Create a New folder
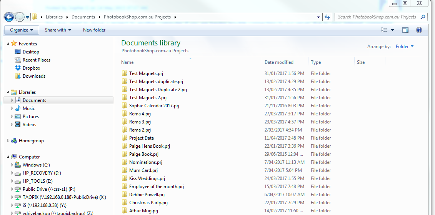The height and width of the screenshot is (215, 435). coord(94,30)
